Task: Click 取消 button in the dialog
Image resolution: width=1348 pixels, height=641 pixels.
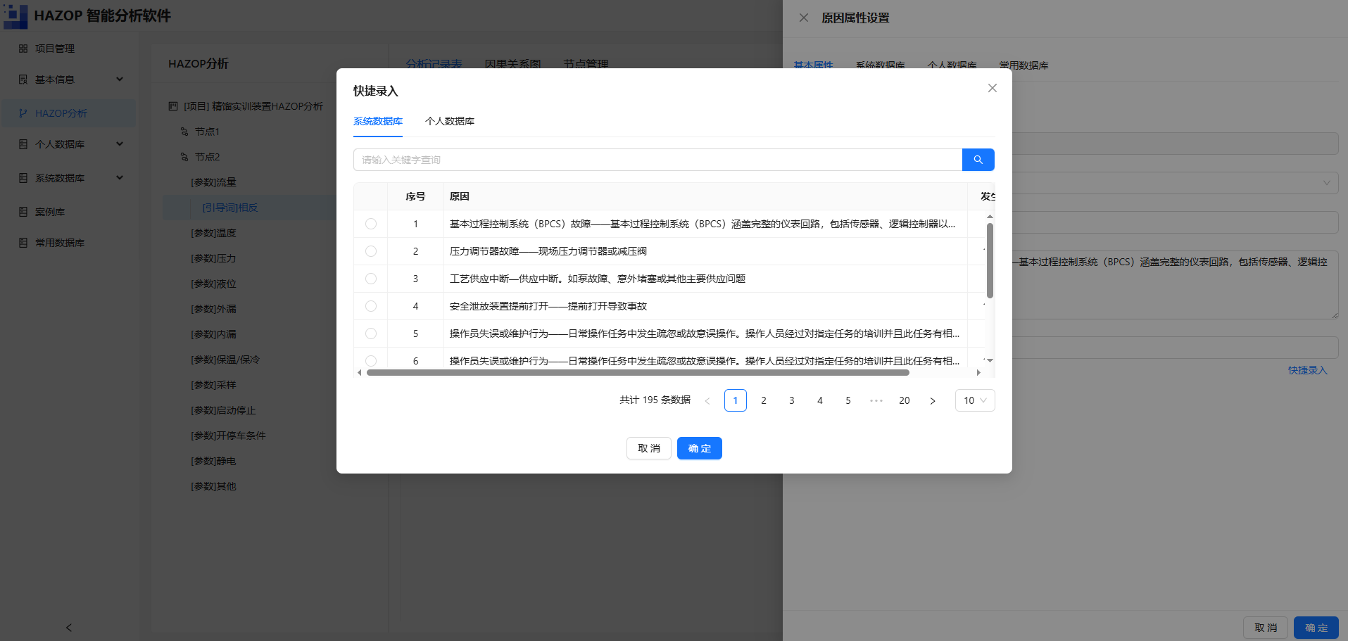Action: (649, 448)
